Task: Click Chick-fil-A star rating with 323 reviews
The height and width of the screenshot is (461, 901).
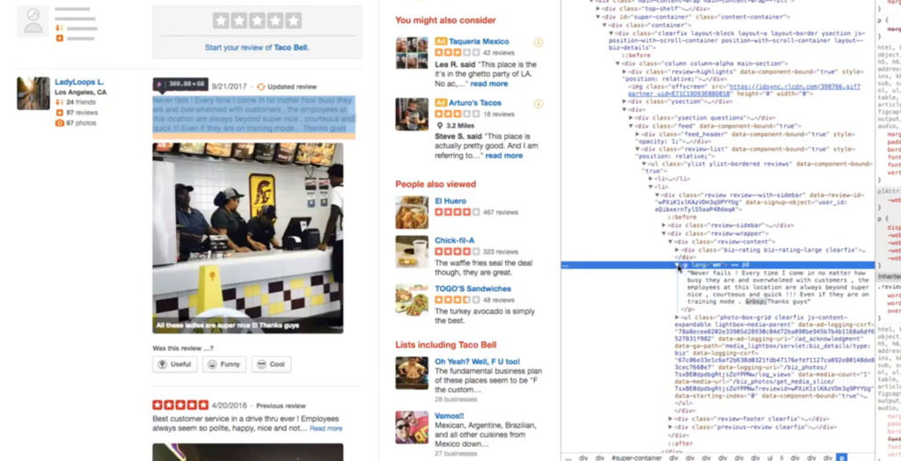Action: click(x=457, y=252)
